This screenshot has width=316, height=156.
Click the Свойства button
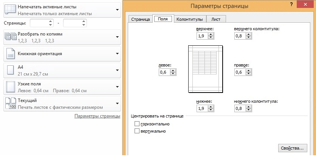point(293,148)
